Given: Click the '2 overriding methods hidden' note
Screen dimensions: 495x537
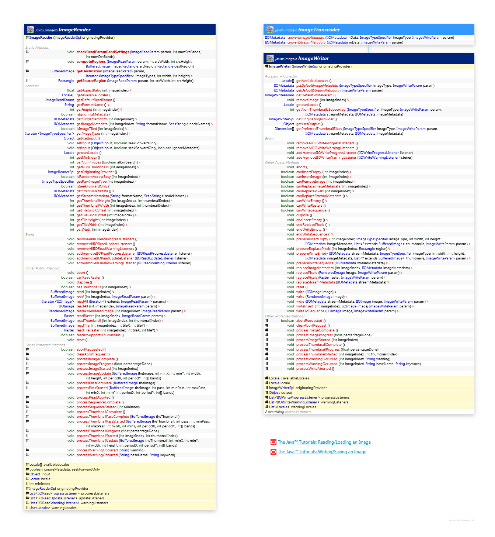Looking at the screenshot, I should click(x=288, y=412).
